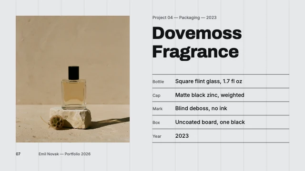Select the Mark row label
305x171 pixels.
point(157,109)
